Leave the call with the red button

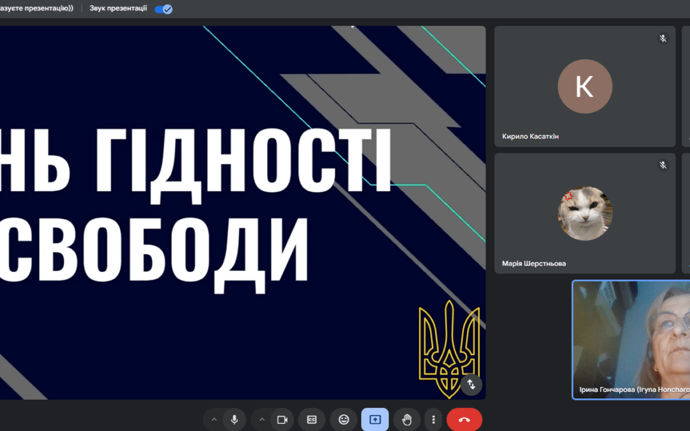(464, 420)
